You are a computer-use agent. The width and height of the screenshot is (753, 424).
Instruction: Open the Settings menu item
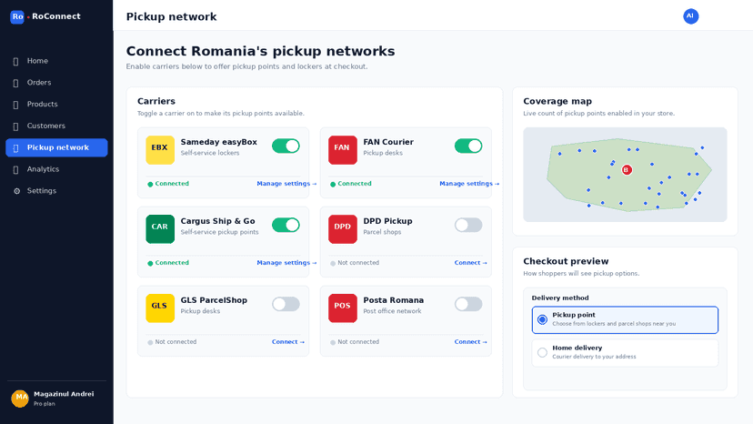(56, 191)
